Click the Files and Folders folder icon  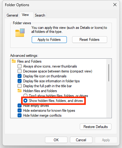(14, 61)
